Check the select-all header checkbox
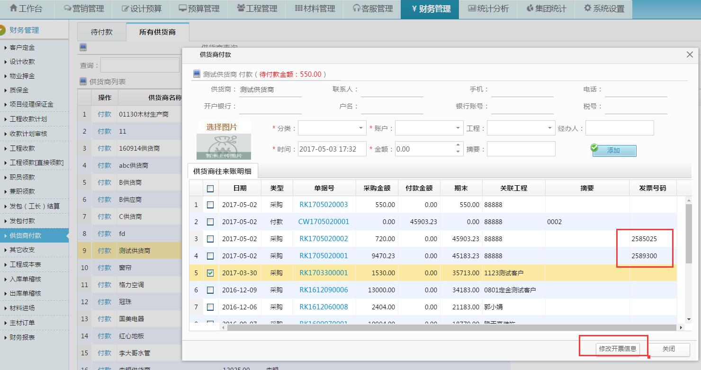Screen dimensions: 701x370 210,188
